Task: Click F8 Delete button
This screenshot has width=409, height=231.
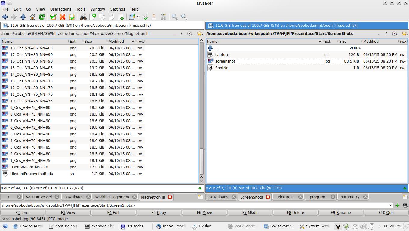Action: (295, 212)
